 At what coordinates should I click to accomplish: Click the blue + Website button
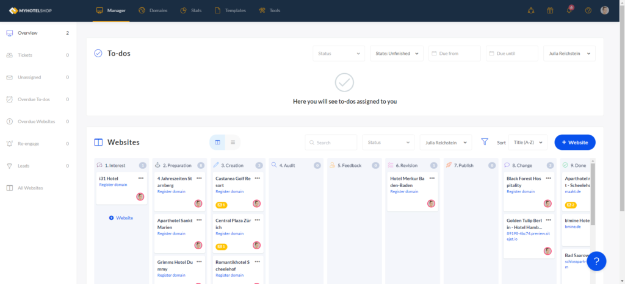(574, 142)
